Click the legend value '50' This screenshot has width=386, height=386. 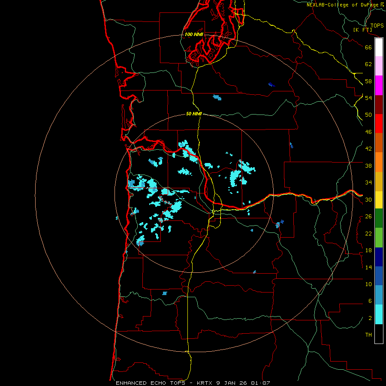368,115
